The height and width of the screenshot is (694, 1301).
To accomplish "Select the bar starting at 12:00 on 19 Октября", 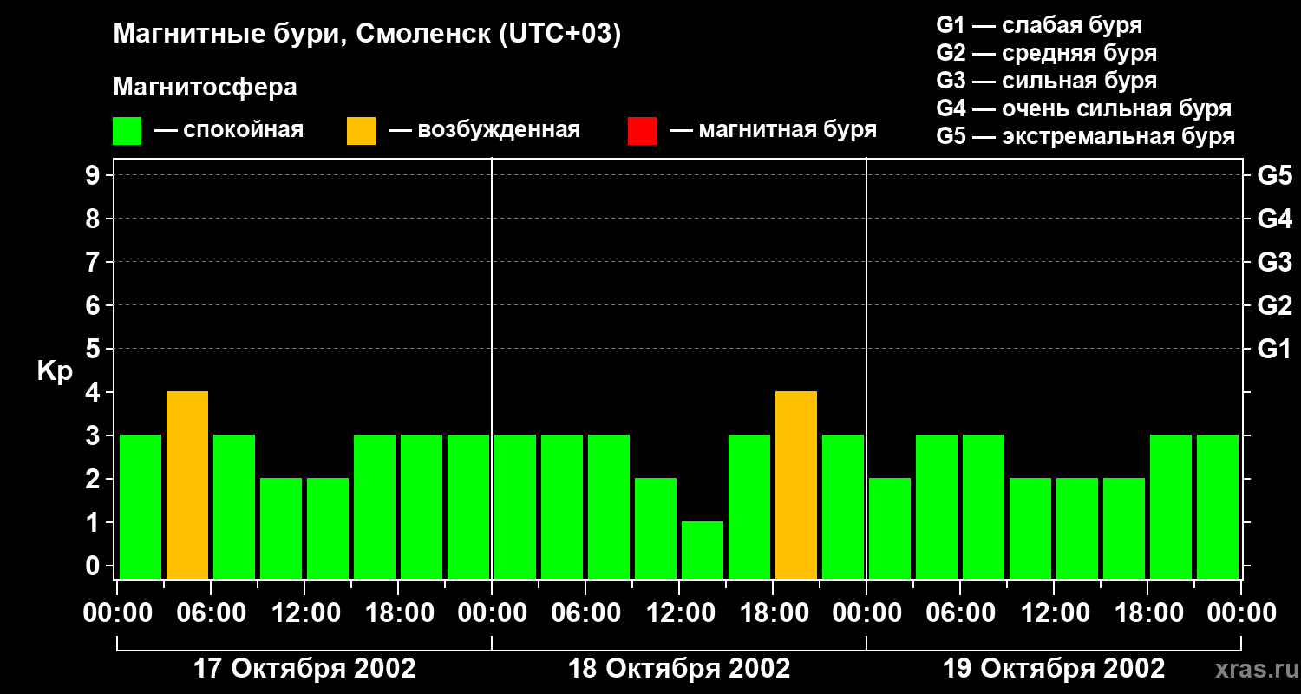I will pos(1077,528).
